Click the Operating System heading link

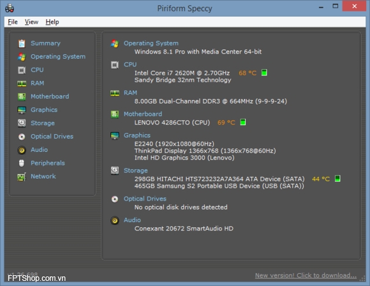[x=151, y=43]
